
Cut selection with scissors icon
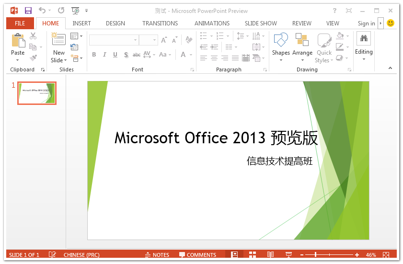(33, 36)
